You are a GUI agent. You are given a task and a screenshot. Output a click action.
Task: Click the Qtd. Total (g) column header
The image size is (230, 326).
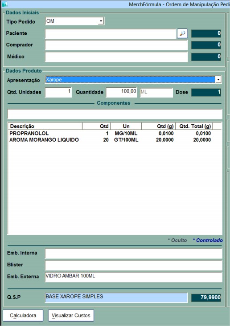pos(194,126)
